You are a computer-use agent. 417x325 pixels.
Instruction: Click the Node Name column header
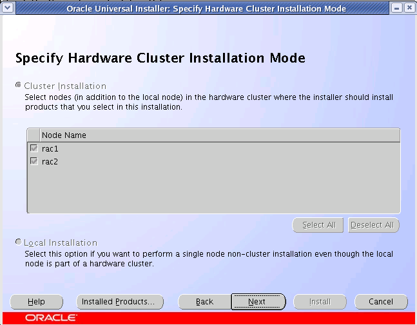click(x=220, y=135)
